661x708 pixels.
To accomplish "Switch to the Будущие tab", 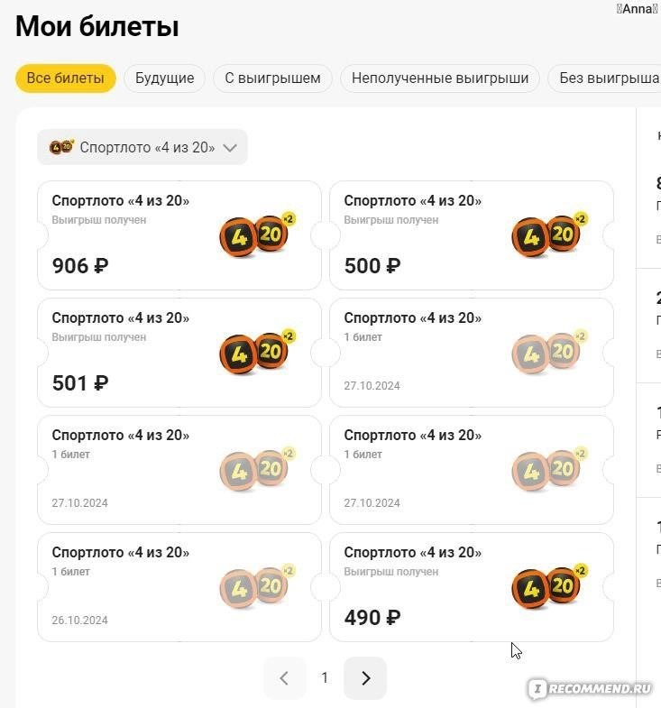I will click(x=165, y=78).
